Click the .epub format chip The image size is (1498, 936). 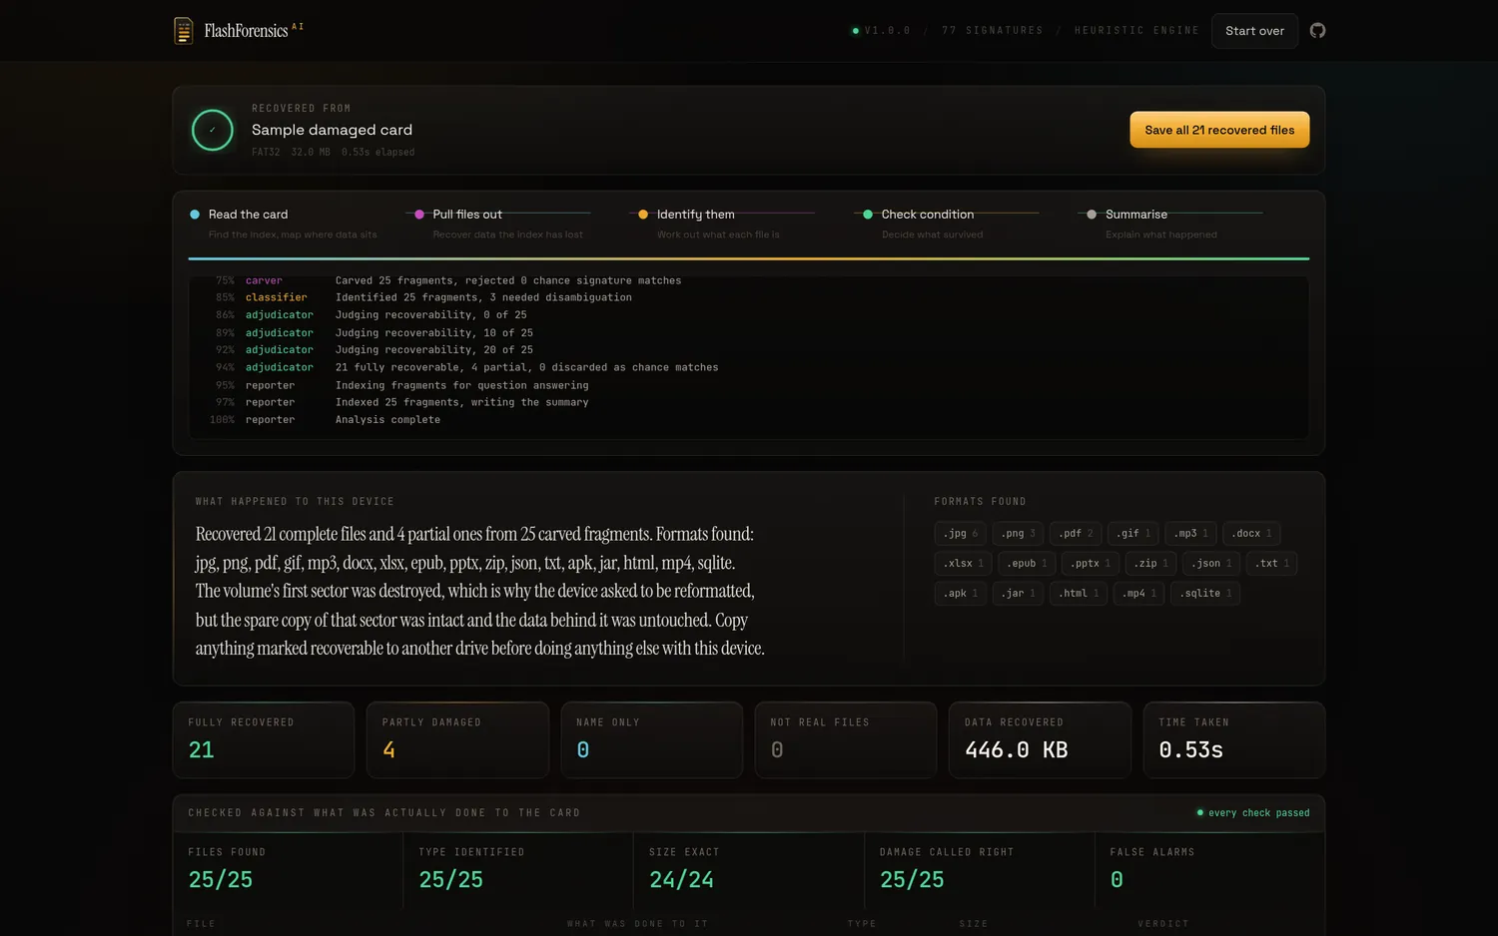pyautogui.click(x=1027, y=564)
